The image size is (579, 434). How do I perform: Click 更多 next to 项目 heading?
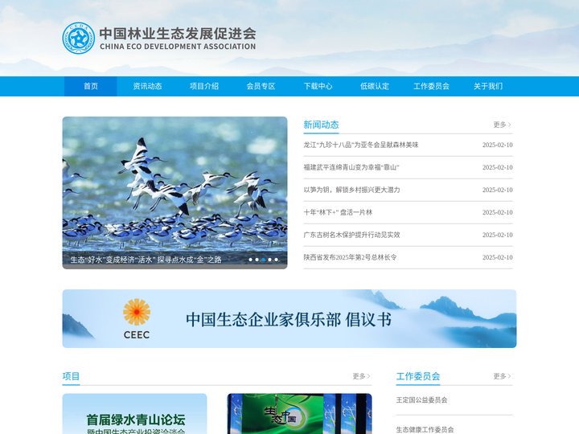(x=361, y=376)
